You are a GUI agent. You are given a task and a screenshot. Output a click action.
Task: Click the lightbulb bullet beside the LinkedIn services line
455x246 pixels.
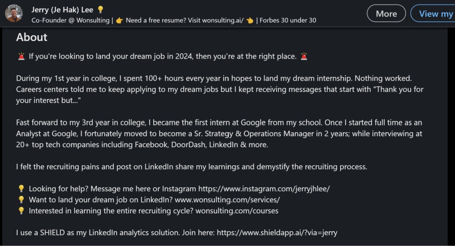point(21,200)
